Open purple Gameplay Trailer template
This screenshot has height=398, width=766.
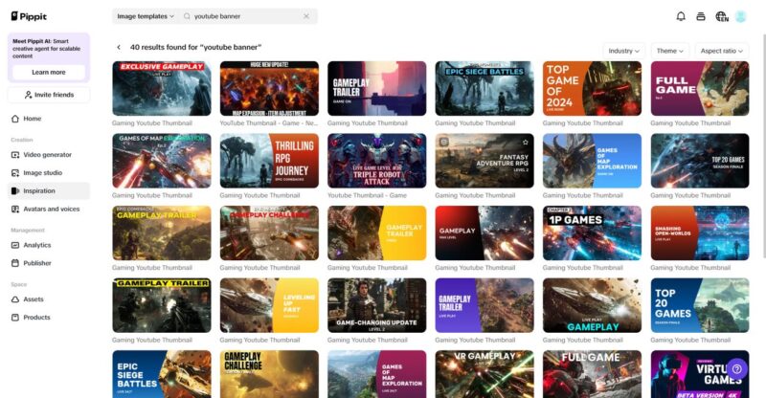(484, 305)
